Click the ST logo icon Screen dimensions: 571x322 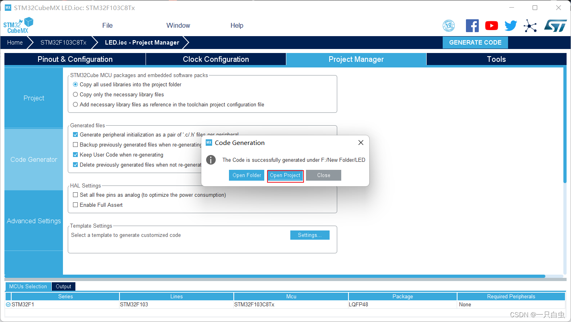[x=555, y=26]
